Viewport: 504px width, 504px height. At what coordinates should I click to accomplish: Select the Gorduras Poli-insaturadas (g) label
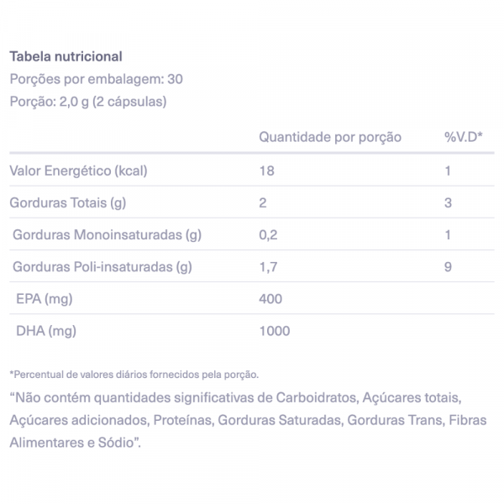point(102,267)
